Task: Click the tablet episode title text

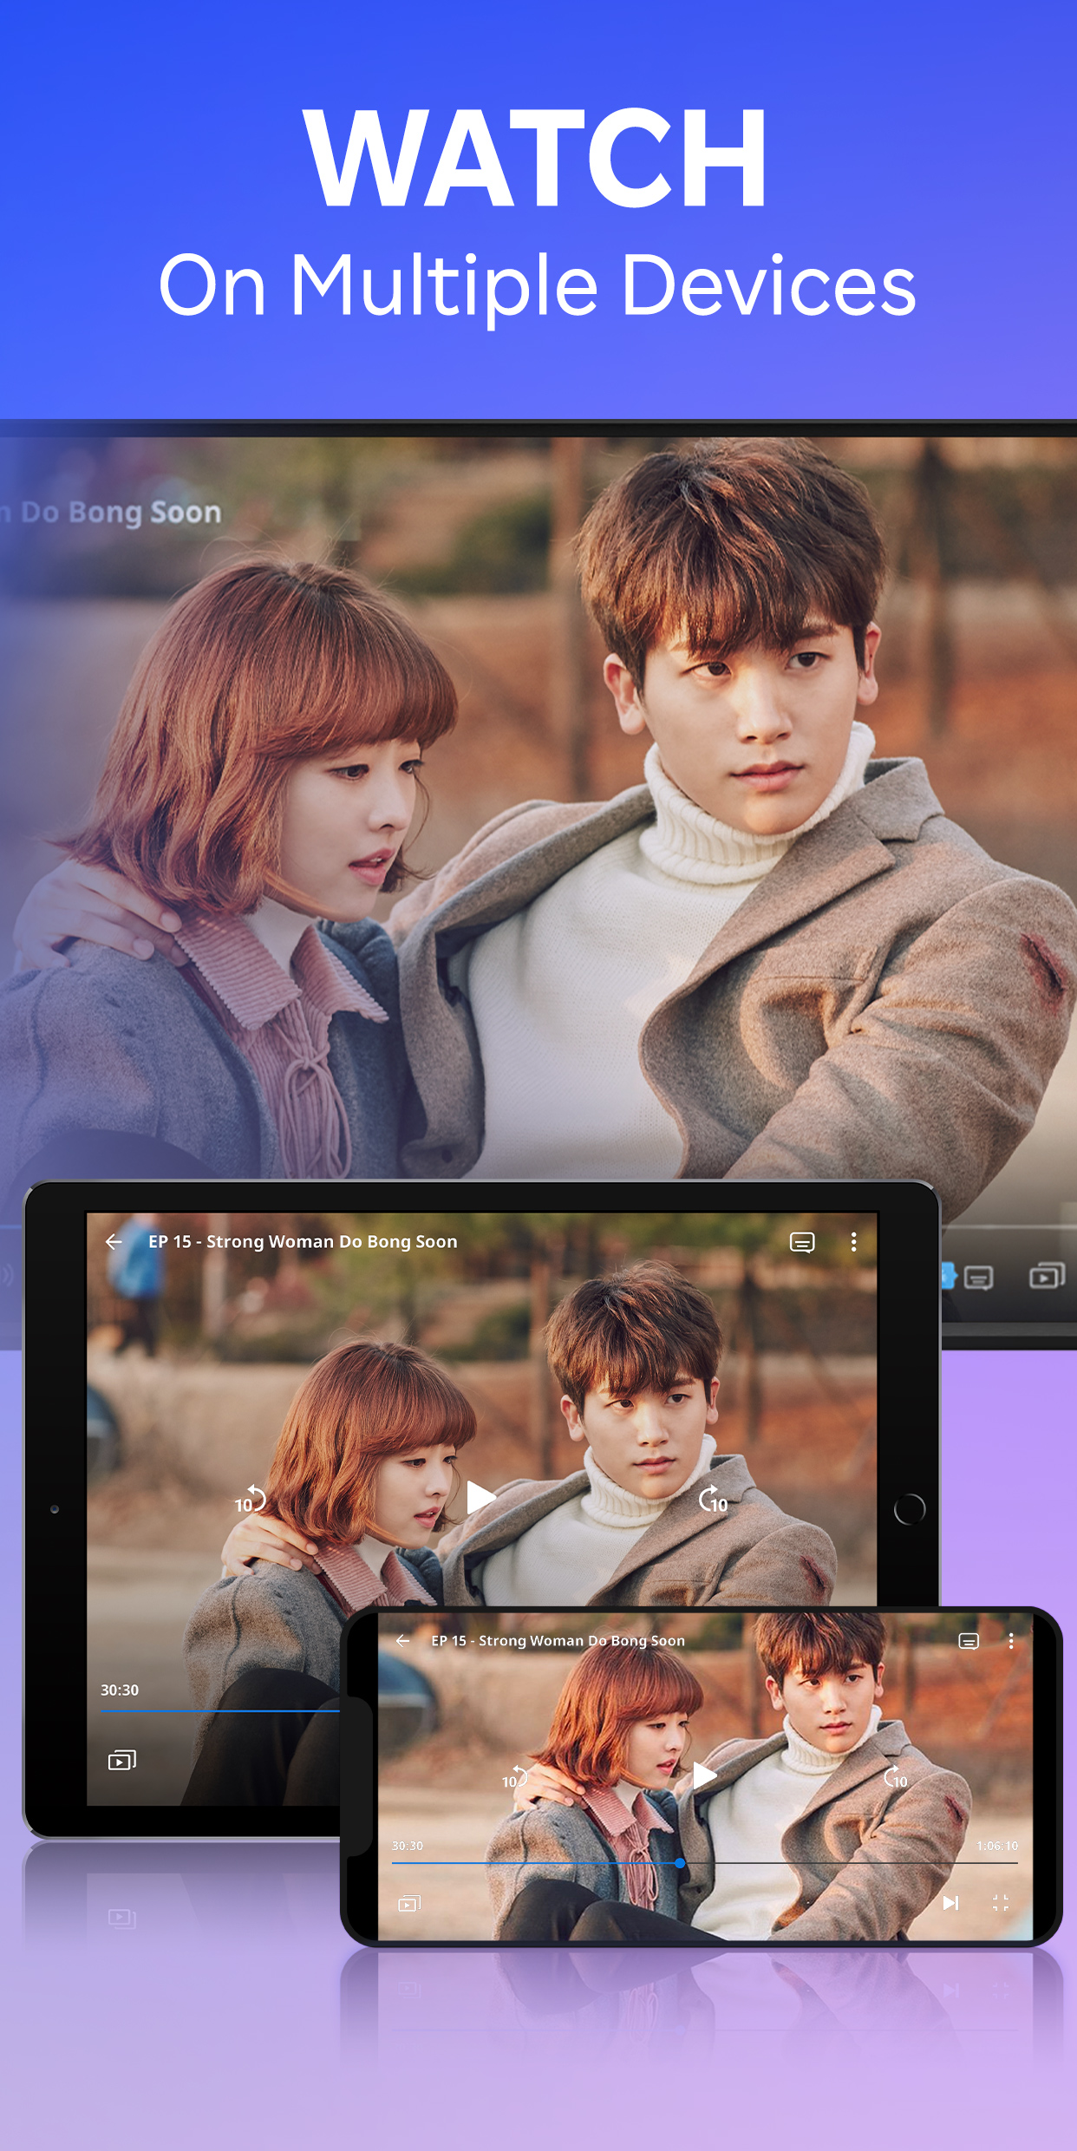Action: [303, 1242]
